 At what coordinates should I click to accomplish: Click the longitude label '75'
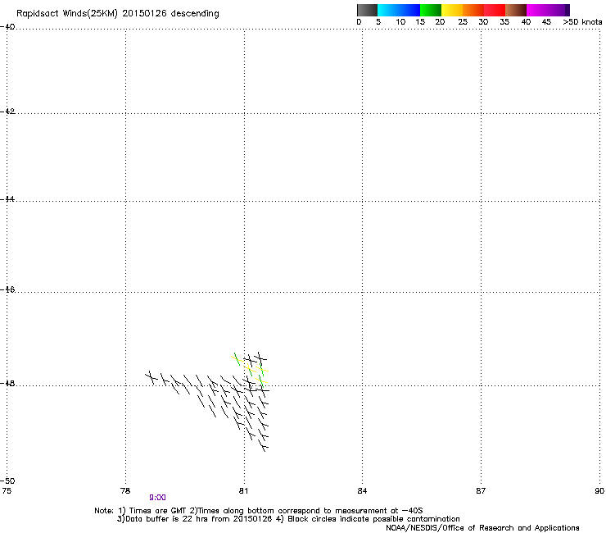tap(7, 491)
